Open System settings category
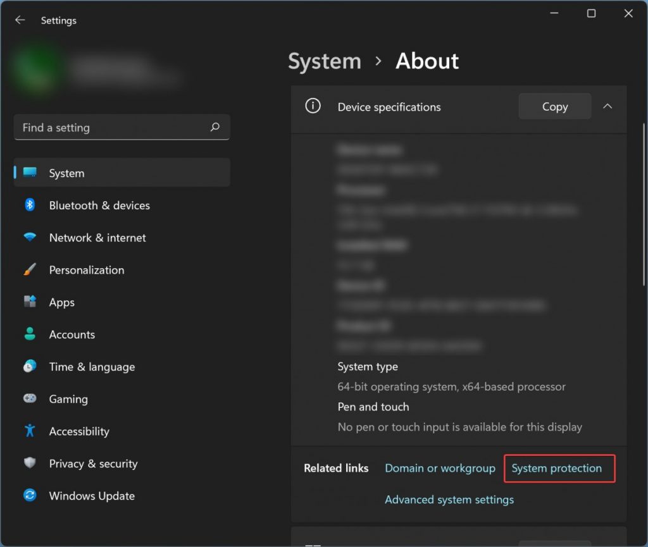The height and width of the screenshot is (547, 648). click(x=122, y=173)
